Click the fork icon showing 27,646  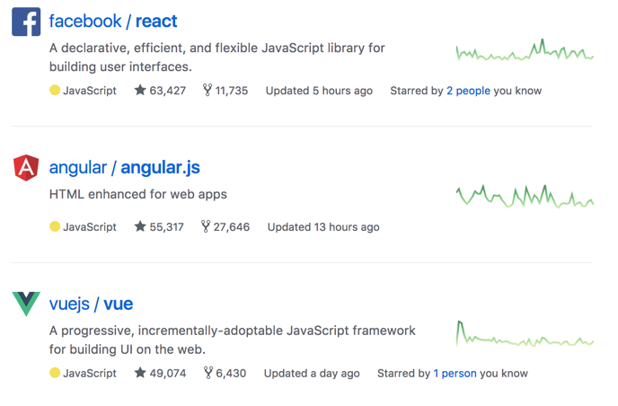click(206, 226)
